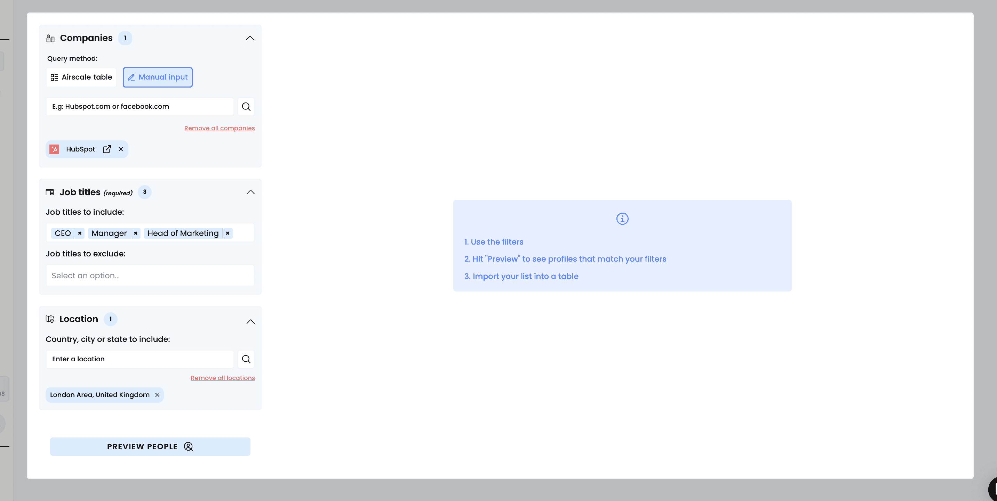Focus the company domain input field

(x=140, y=107)
